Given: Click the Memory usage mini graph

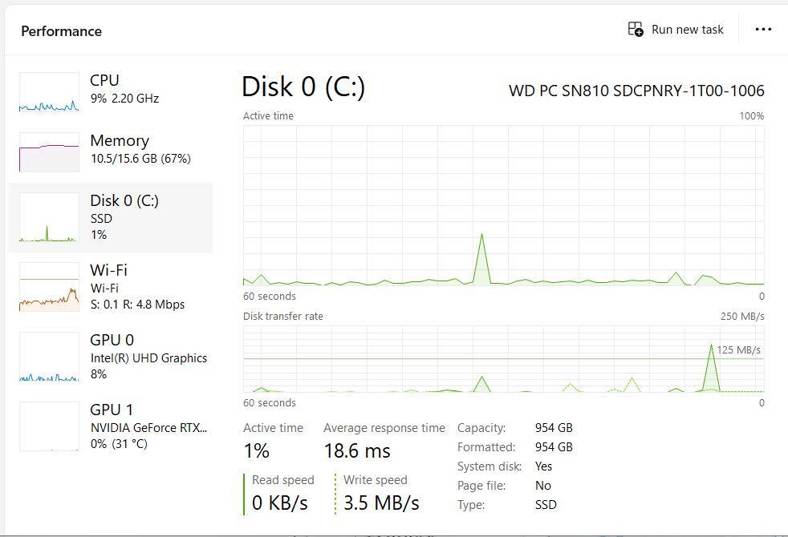Looking at the screenshot, I should coord(48,151).
